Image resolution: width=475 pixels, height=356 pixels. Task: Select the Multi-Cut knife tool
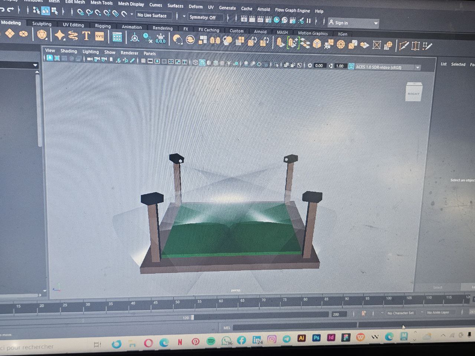403,46
